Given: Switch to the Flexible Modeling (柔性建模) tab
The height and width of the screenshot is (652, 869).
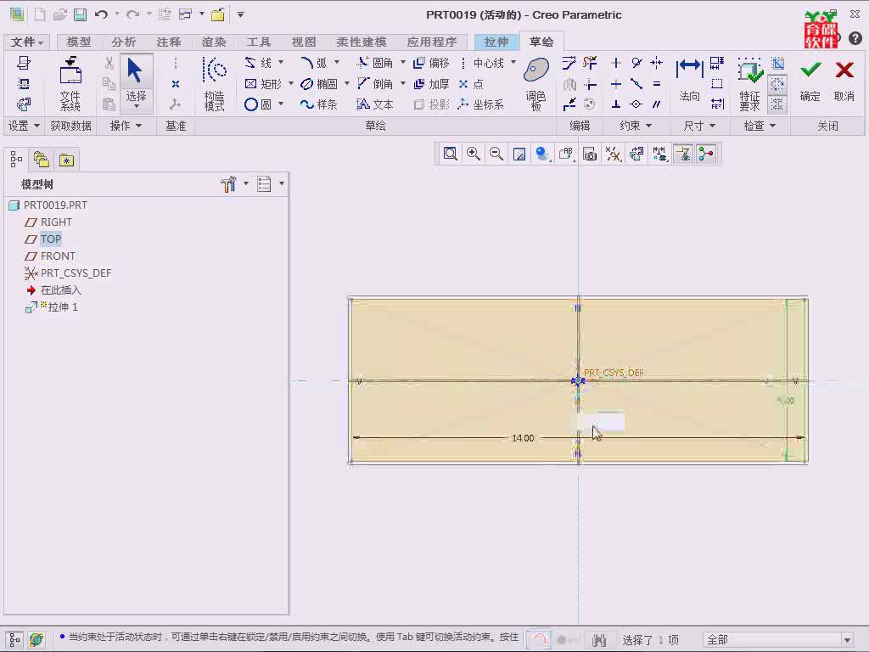Looking at the screenshot, I should pos(362,42).
